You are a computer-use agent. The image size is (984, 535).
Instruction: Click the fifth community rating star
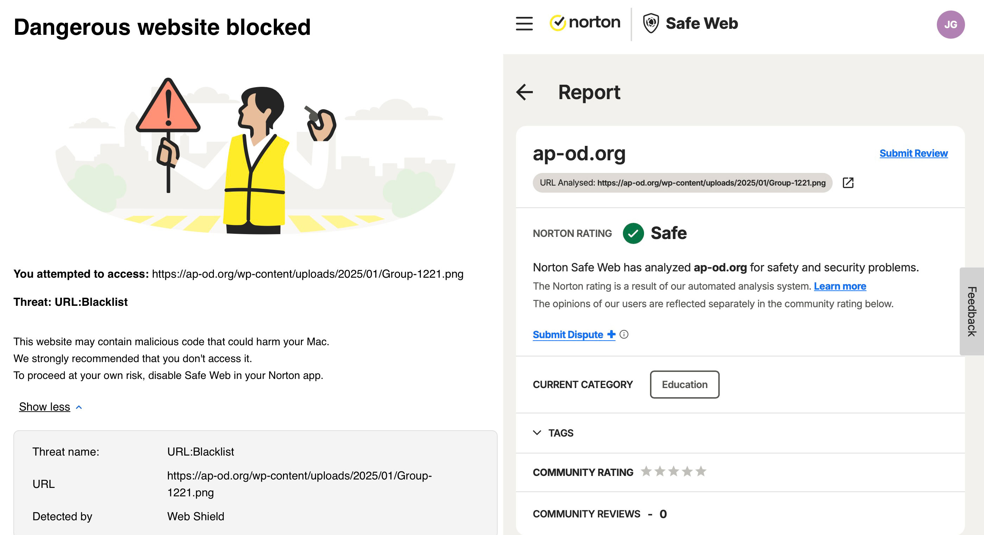[x=701, y=472]
